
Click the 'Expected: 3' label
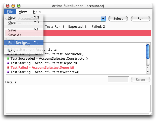click(77, 26)
